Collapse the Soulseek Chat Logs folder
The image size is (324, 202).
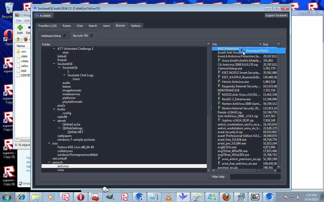click(x=64, y=75)
